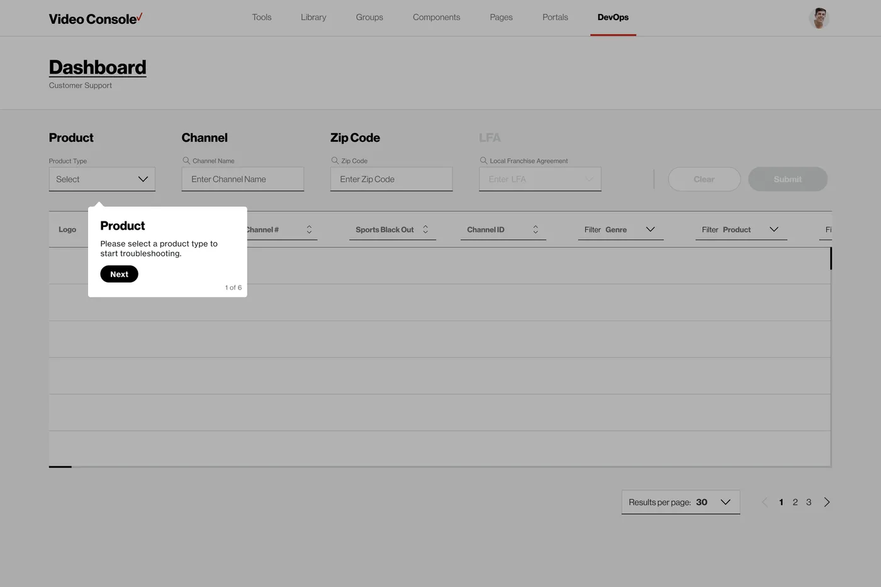Viewport: 881px width, 587px height.
Task: Expand the Filter Product dropdown
Action: [x=741, y=230]
